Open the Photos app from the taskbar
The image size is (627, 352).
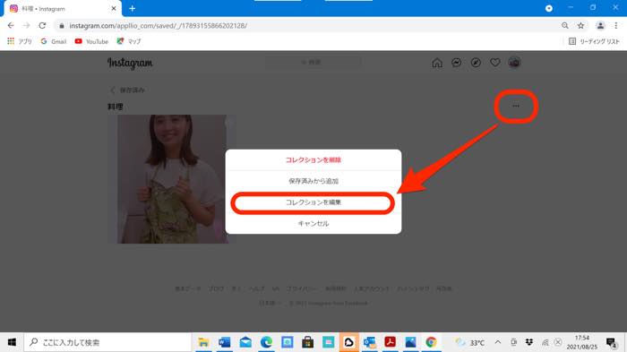(x=410, y=342)
